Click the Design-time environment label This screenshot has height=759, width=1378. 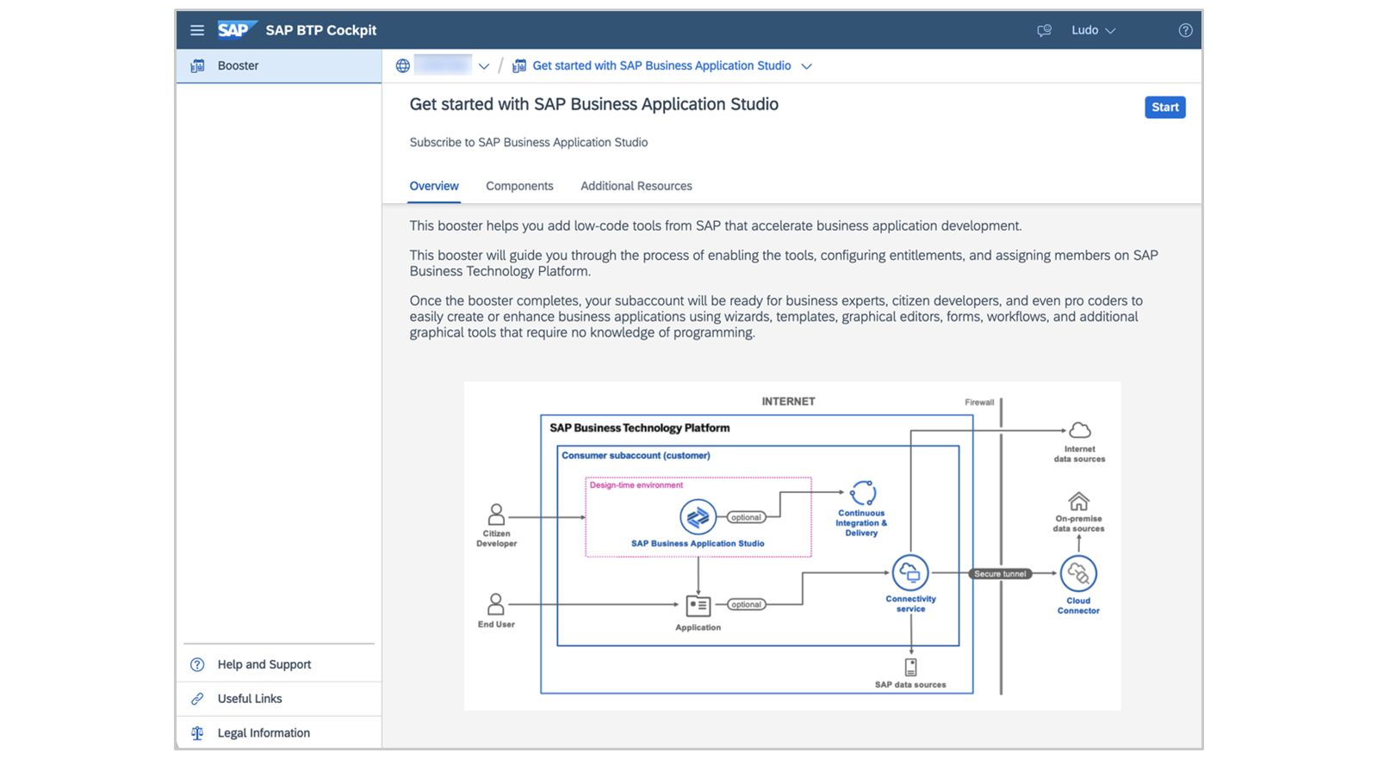pyautogui.click(x=636, y=485)
